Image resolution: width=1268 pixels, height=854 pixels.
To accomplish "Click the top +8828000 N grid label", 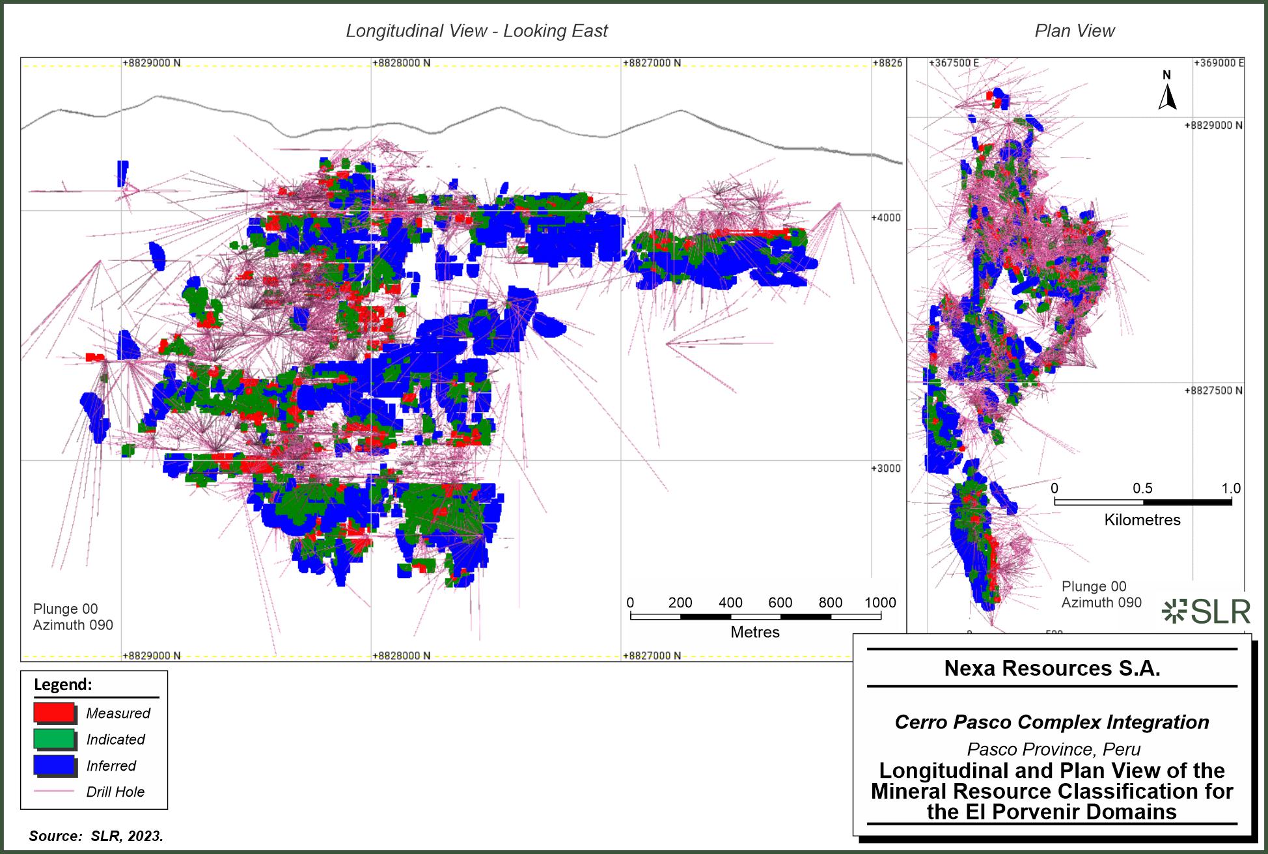I will (402, 63).
